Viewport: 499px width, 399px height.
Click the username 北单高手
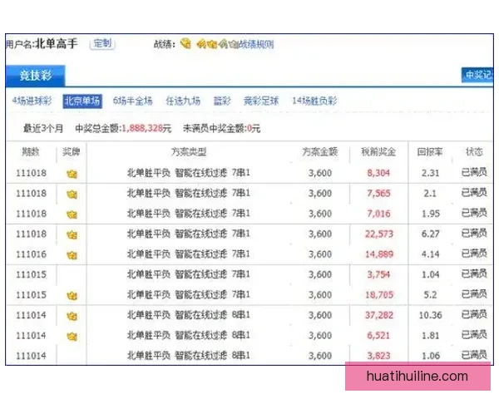(57, 43)
